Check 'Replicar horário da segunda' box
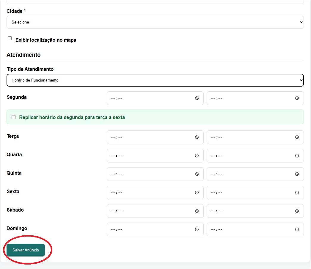 click(x=13, y=117)
